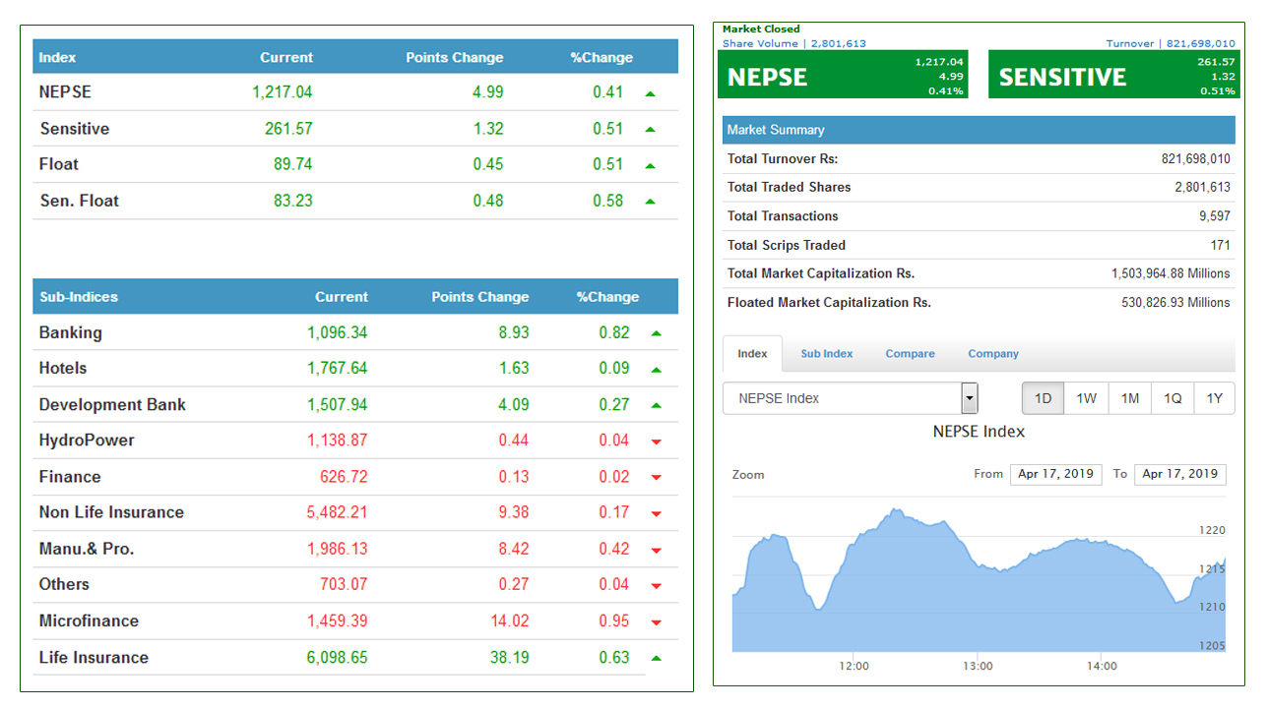Select the 1W chart range button
1266x708 pixels.
tap(1087, 398)
